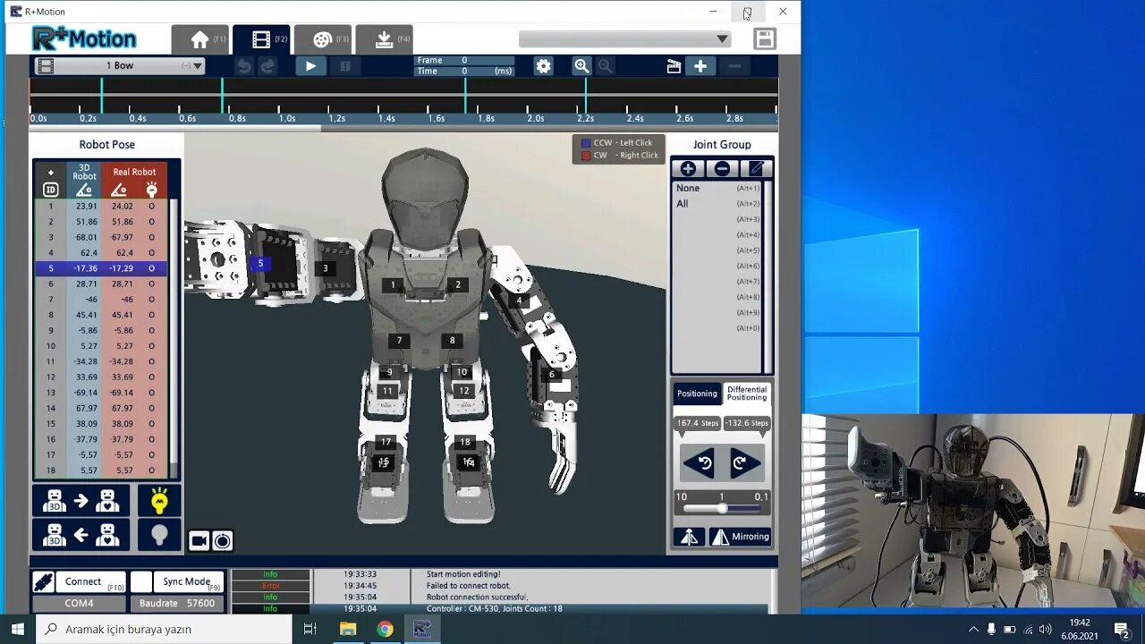Select key frame marker near 0.7s
Screen dimensions: 1145x644
coord(222,96)
